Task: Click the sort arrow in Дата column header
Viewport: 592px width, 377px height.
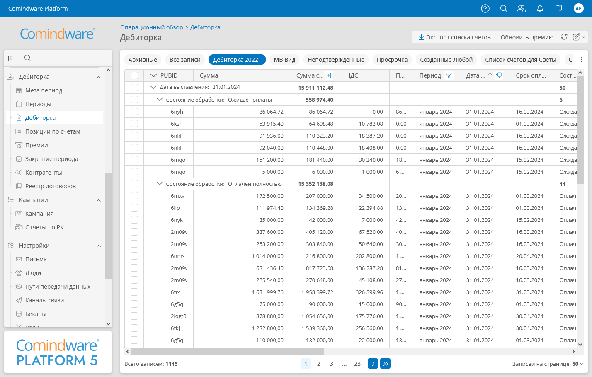Action: pyautogui.click(x=490, y=75)
